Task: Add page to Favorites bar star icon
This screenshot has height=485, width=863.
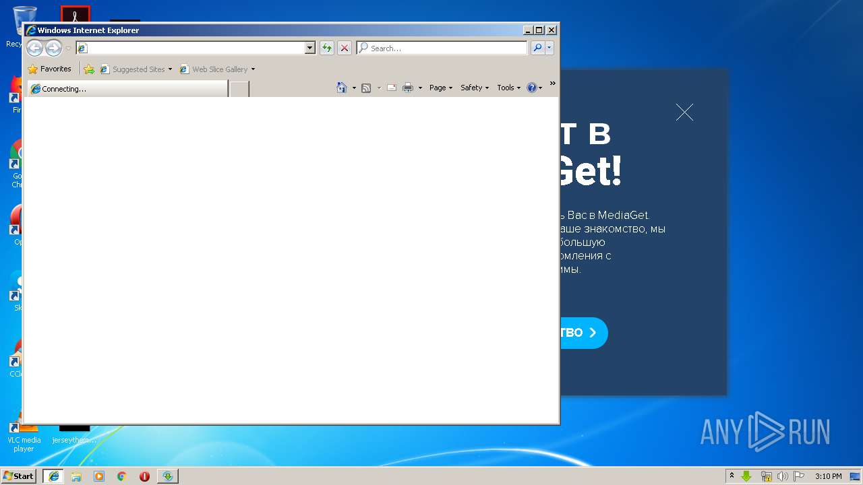Action: pyautogui.click(x=89, y=69)
